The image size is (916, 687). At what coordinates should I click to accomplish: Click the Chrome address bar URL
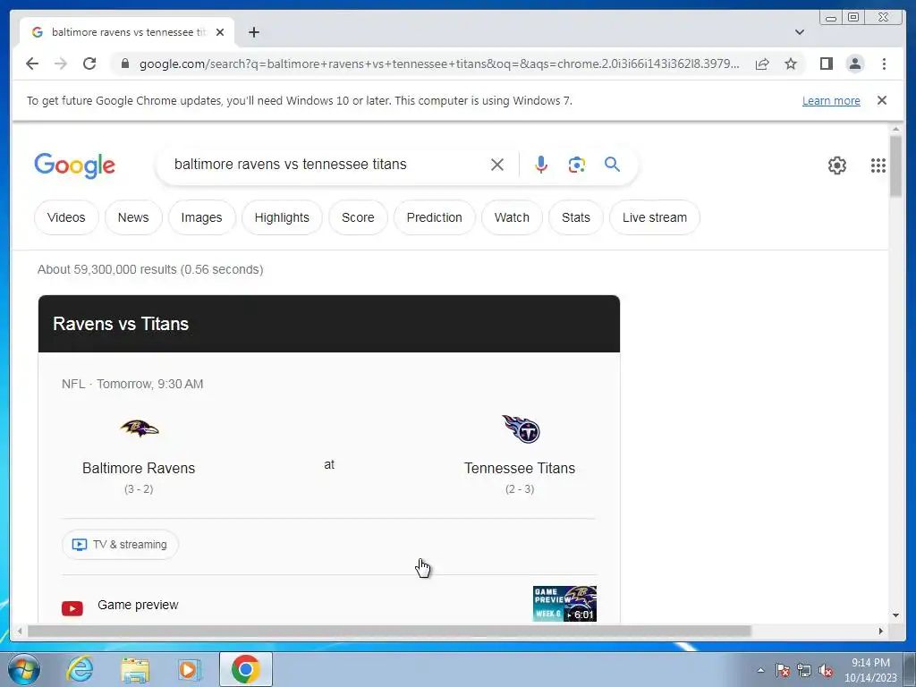(x=439, y=64)
